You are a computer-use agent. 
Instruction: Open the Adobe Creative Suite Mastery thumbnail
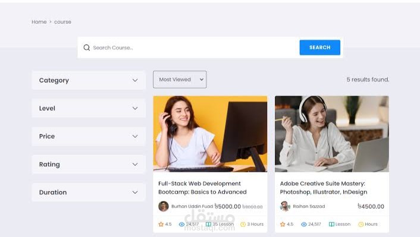point(332,134)
